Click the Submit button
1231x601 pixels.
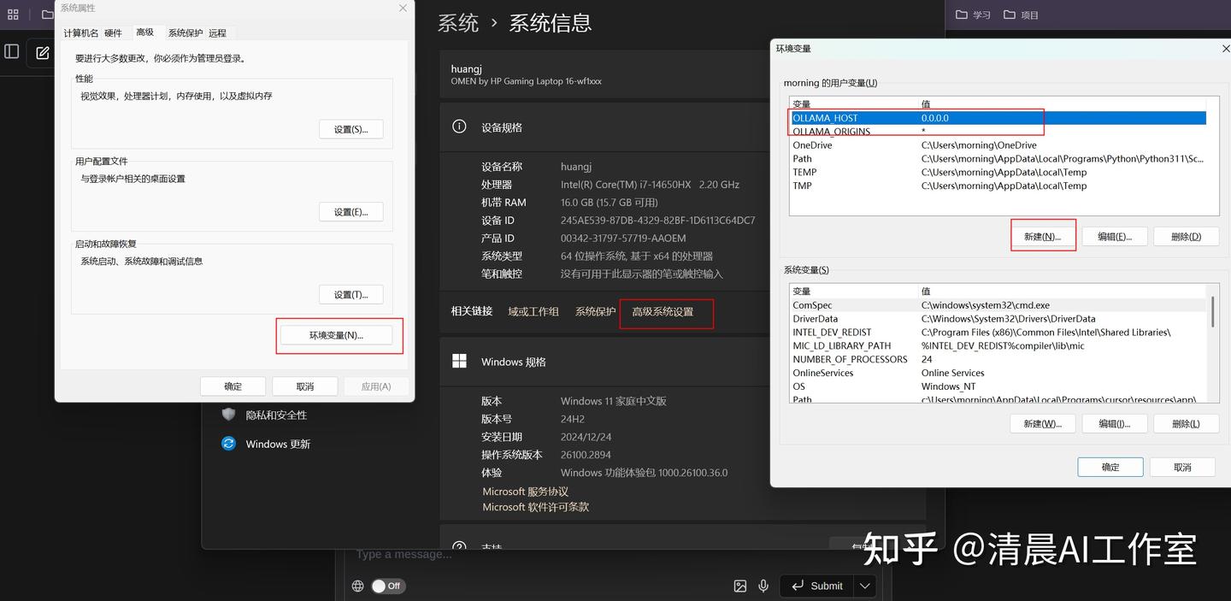818,586
